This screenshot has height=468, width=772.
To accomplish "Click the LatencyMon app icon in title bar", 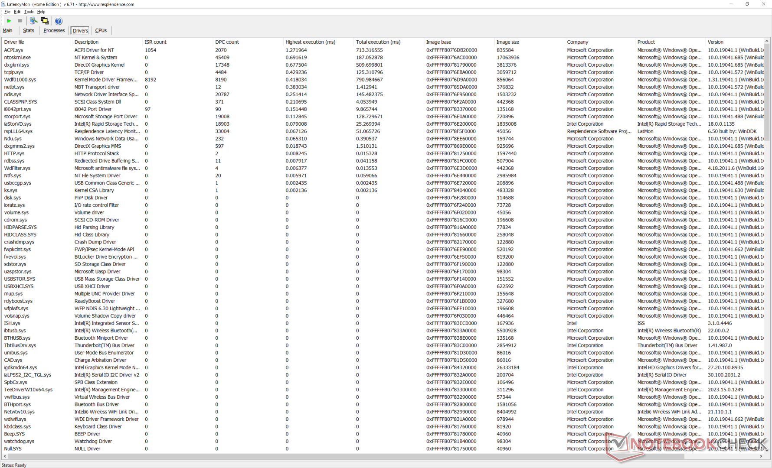I will tap(3, 4).
